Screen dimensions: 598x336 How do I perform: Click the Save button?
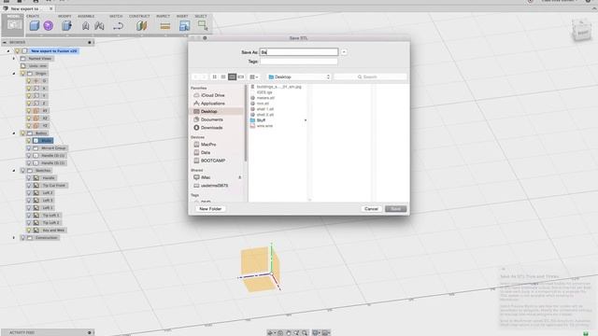pyautogui.click(x=395, y=209)
